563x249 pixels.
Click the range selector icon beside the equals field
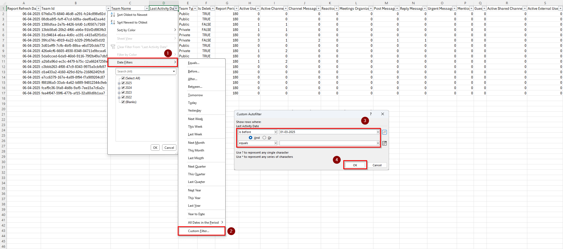coord(384,143)
